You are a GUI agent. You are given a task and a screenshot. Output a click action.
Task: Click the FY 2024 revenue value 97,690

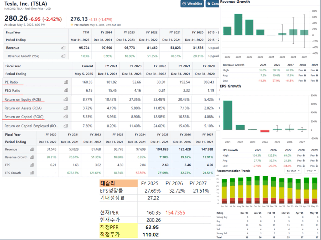point(107,48)
